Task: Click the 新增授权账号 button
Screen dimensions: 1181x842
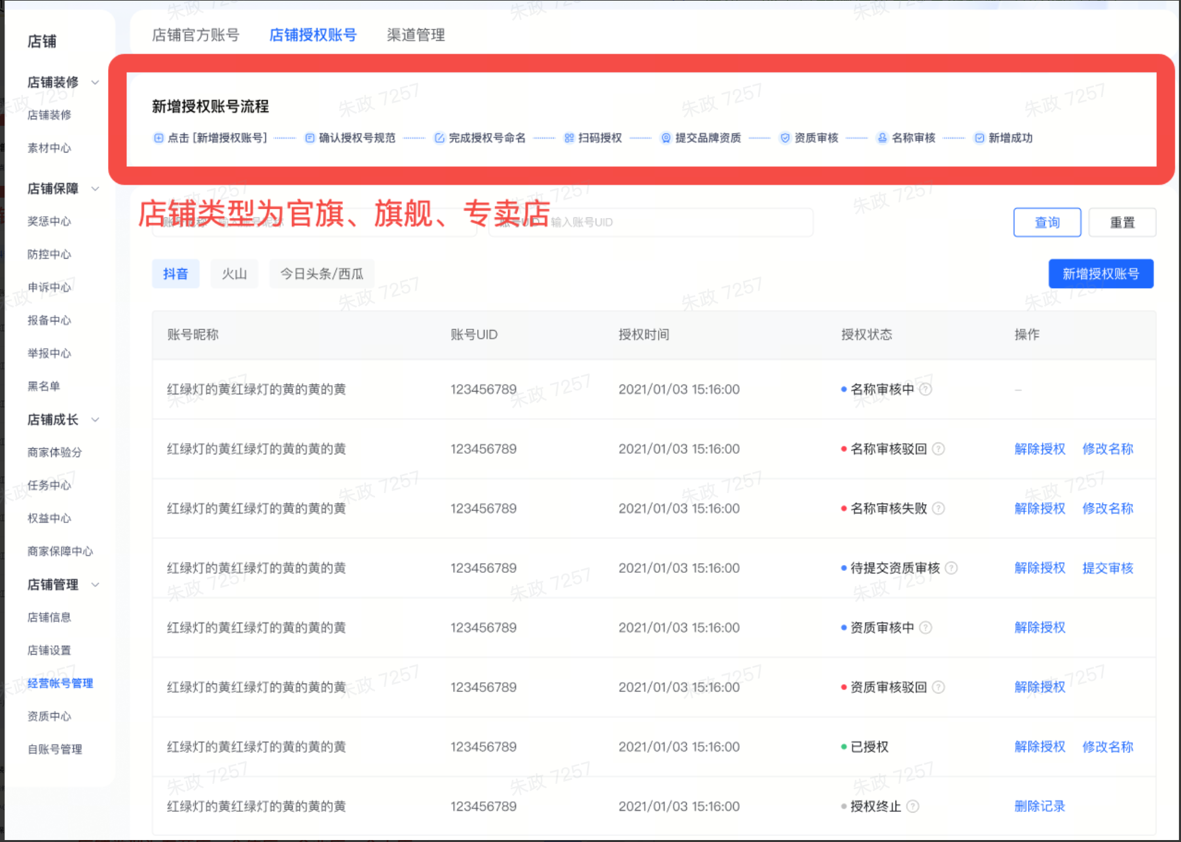Action: tap(1100, 274)
